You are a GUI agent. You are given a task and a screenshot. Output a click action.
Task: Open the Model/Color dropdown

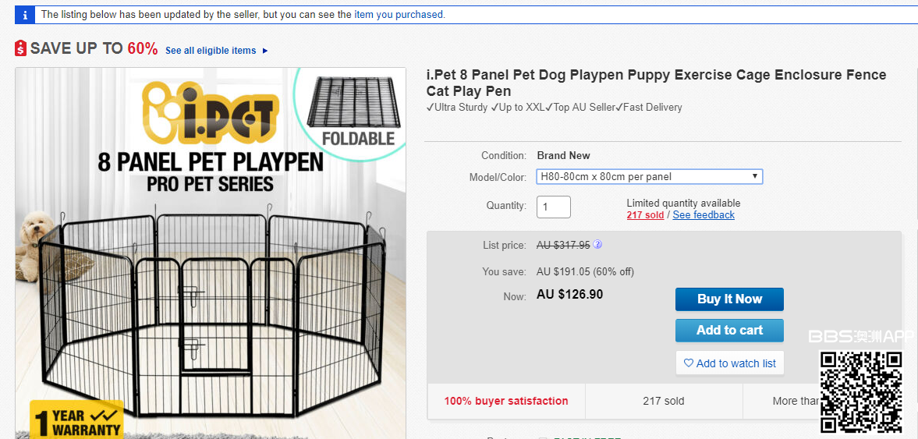pyautogui.click(x=649, y=176)
